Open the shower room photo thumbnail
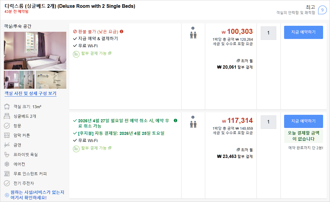This screenshot has height=202, width=330. pos(19,80)
